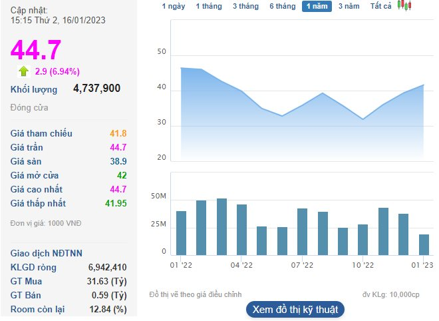Click the volume bar above 01 '23
This screenshot has height=321, width=439.
424,244
